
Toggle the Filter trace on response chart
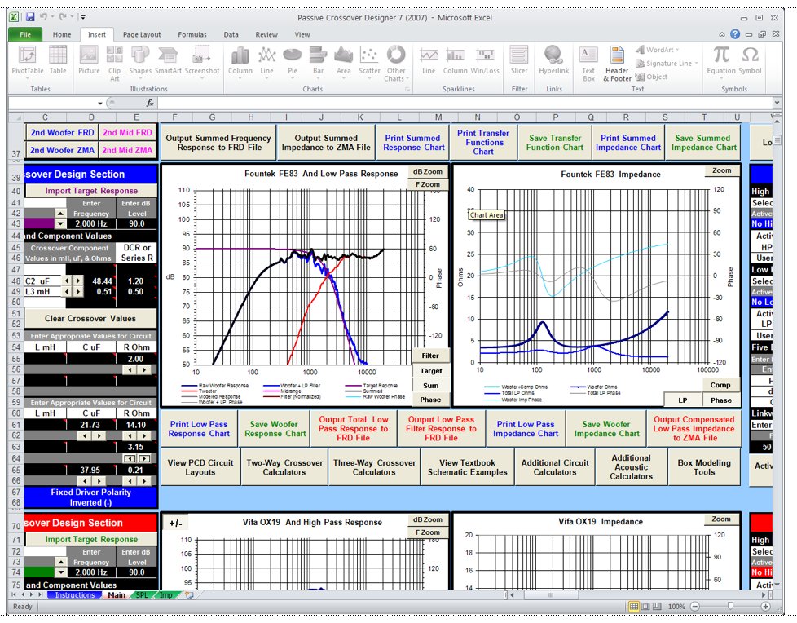(430, 356)
